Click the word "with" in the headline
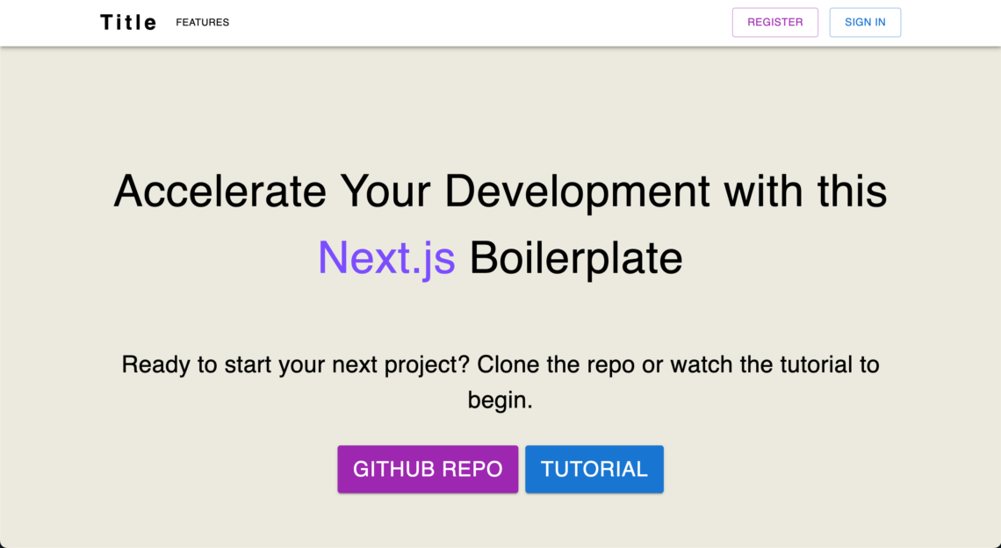 [763, 191]
